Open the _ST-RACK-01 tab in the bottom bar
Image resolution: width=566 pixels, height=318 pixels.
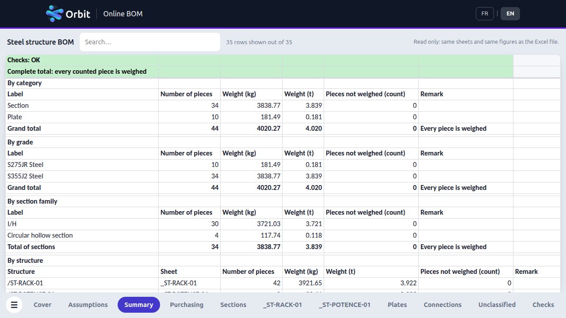283,305
